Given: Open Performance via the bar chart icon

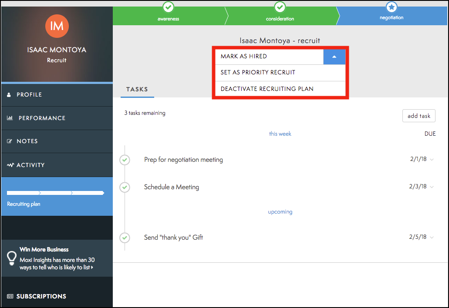Looking at the screenshot, I should [x=10, y=118].
